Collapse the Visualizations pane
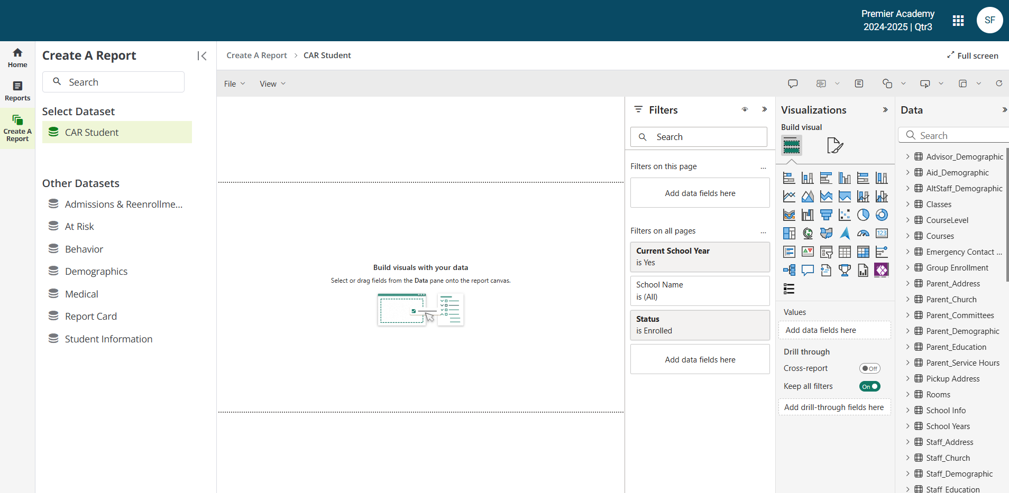Viewport: 1009px width, 493px height. click(x=885, y=110)
